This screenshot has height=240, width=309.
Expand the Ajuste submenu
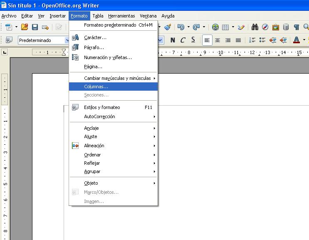[x=113, y=136]
